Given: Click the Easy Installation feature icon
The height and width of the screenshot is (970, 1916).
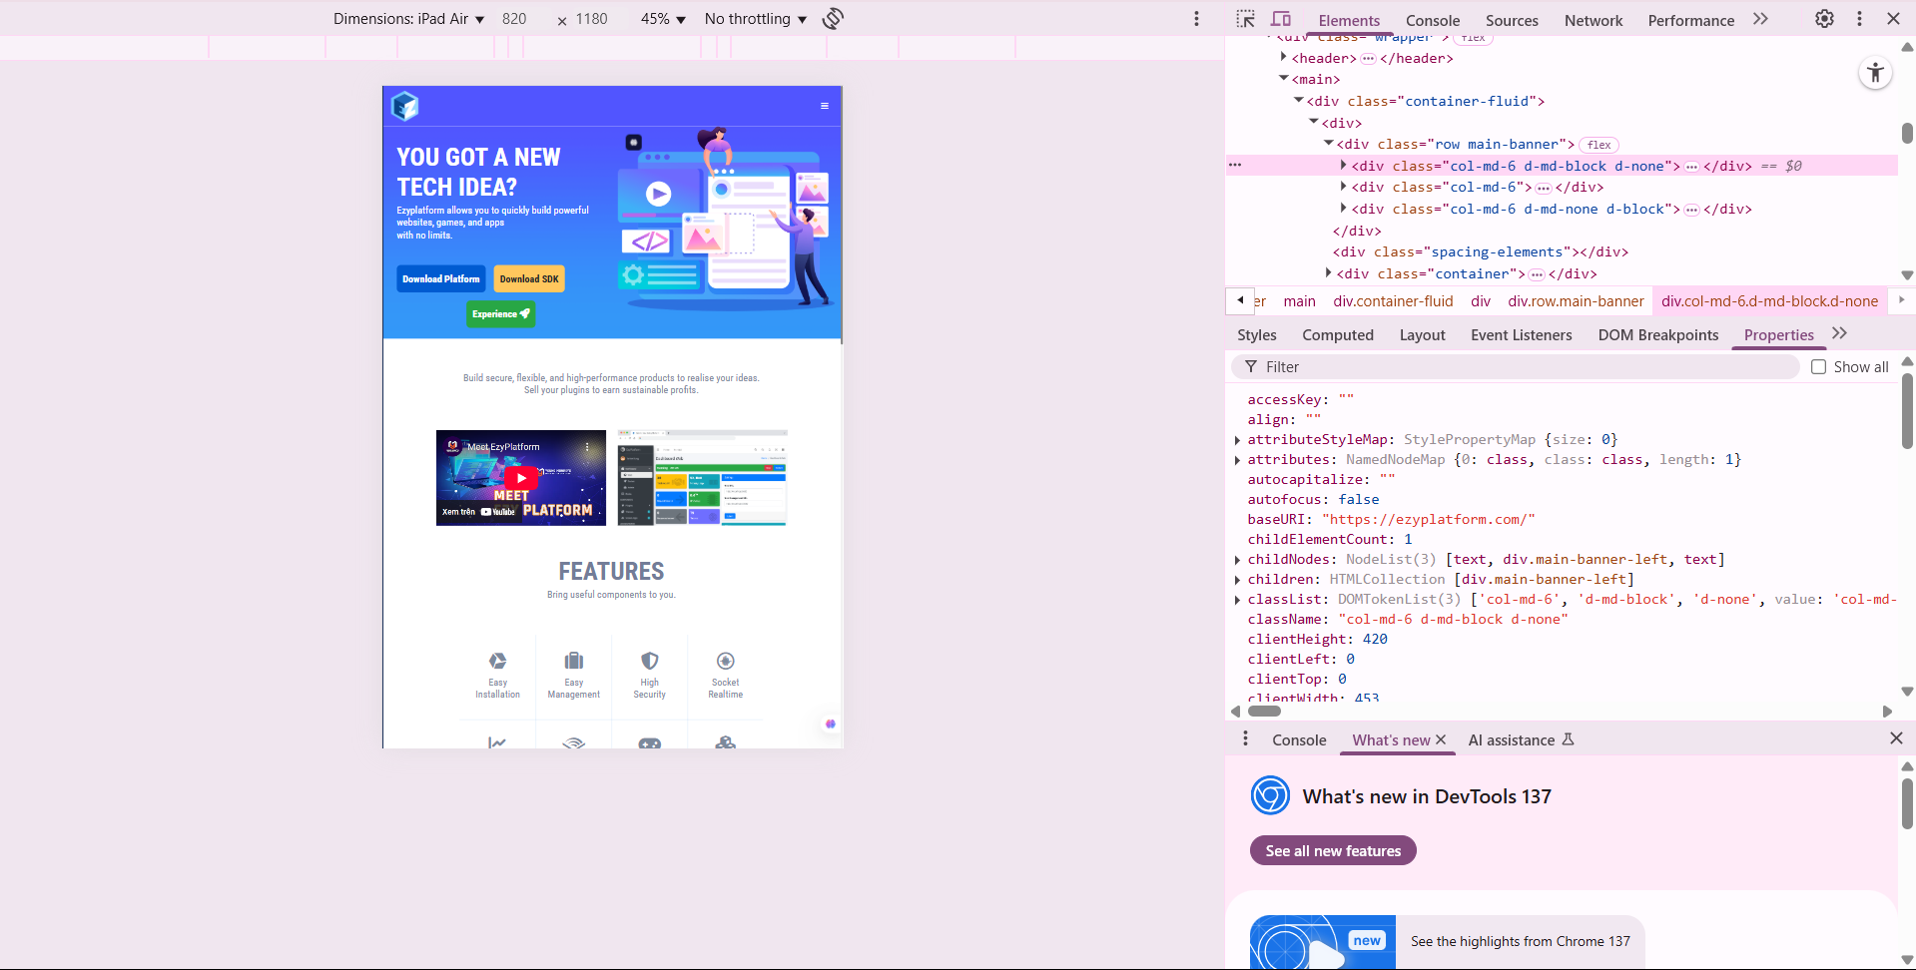Looking at the screenshot, I should [x=497, y=661].
